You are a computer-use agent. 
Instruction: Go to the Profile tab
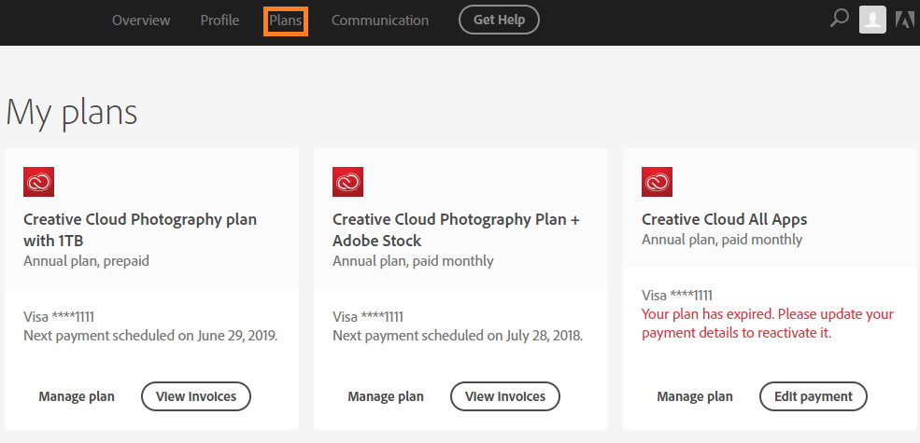pyautogui.click(x=219, y=21)
